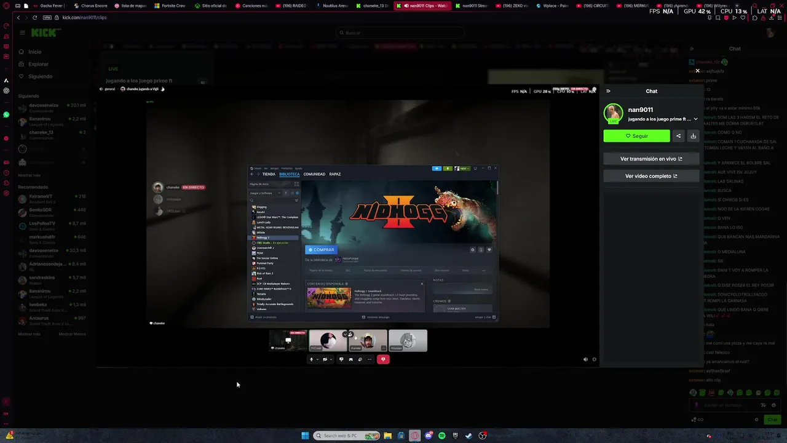Open the Windows Start menu
Screen dimensions: 787x443
305,436
